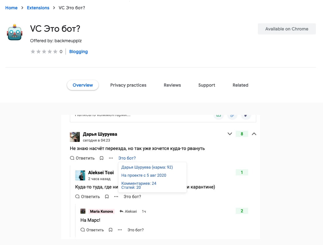Click the timestamp 2 часа назад
This screenshot has height=245, width=323.
[x=99, y=179]
